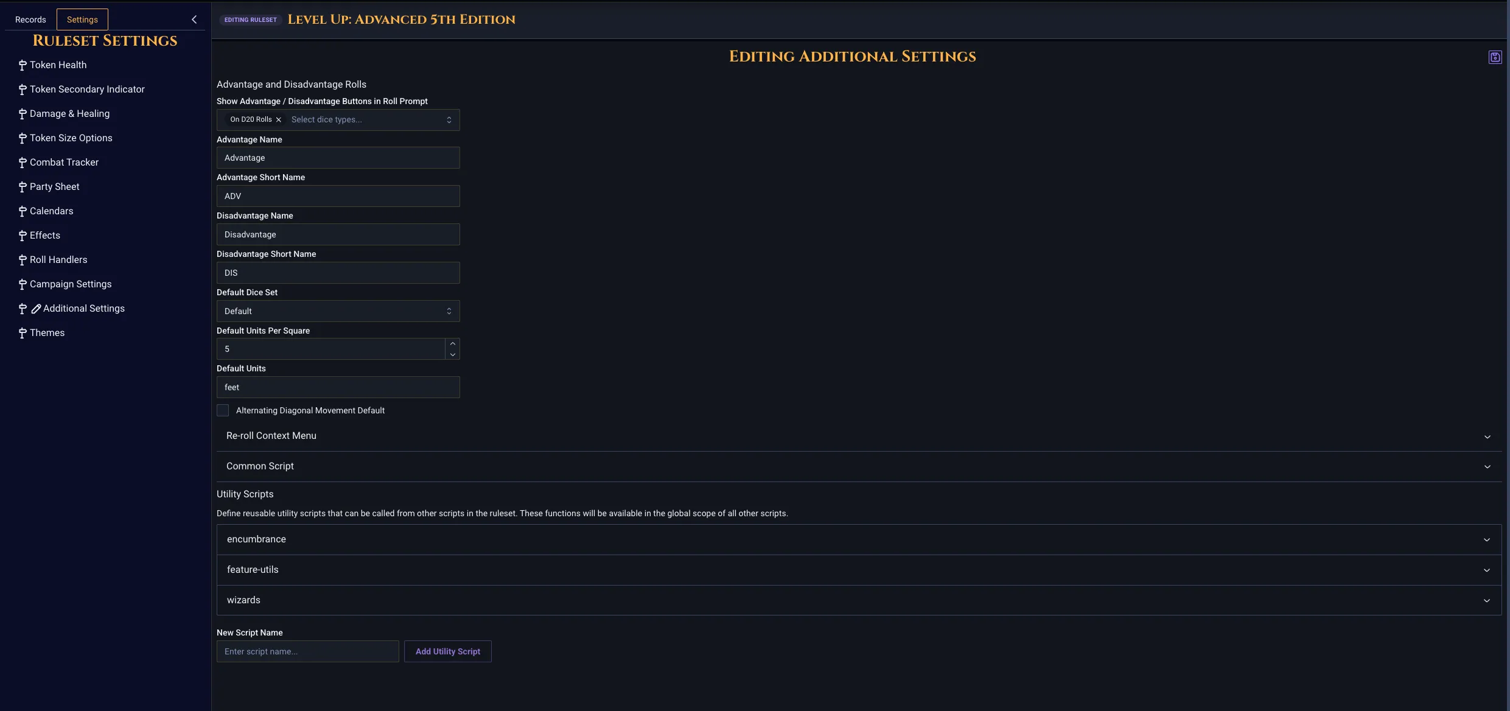Image resolution: width=1510 pixels, height=711 pixels.
Task: Click the signpost icon next to Calendars
Action: (23, 211)
